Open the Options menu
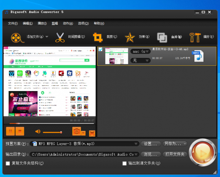 pos(83,24)
